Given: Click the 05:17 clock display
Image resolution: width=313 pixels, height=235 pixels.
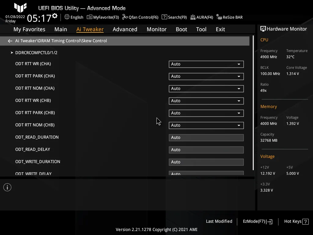Looking at the screenshot, I should coord(39,18).
